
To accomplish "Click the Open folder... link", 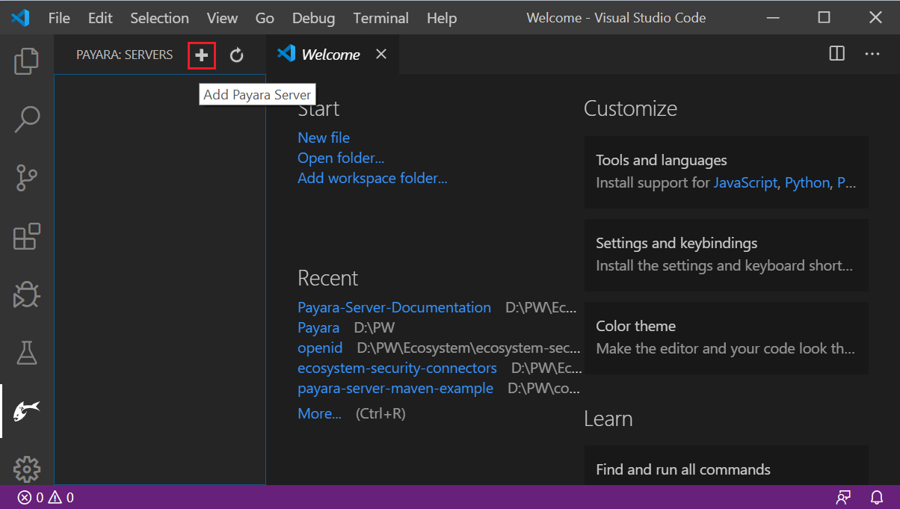I will point(341,158).
